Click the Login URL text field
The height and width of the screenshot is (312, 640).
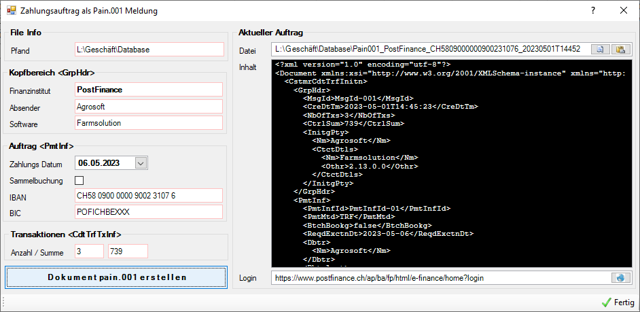[441, 278]
